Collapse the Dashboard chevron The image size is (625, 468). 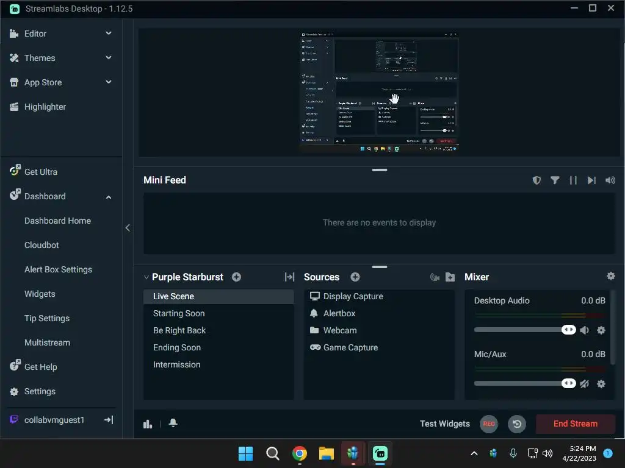point(109,197)
